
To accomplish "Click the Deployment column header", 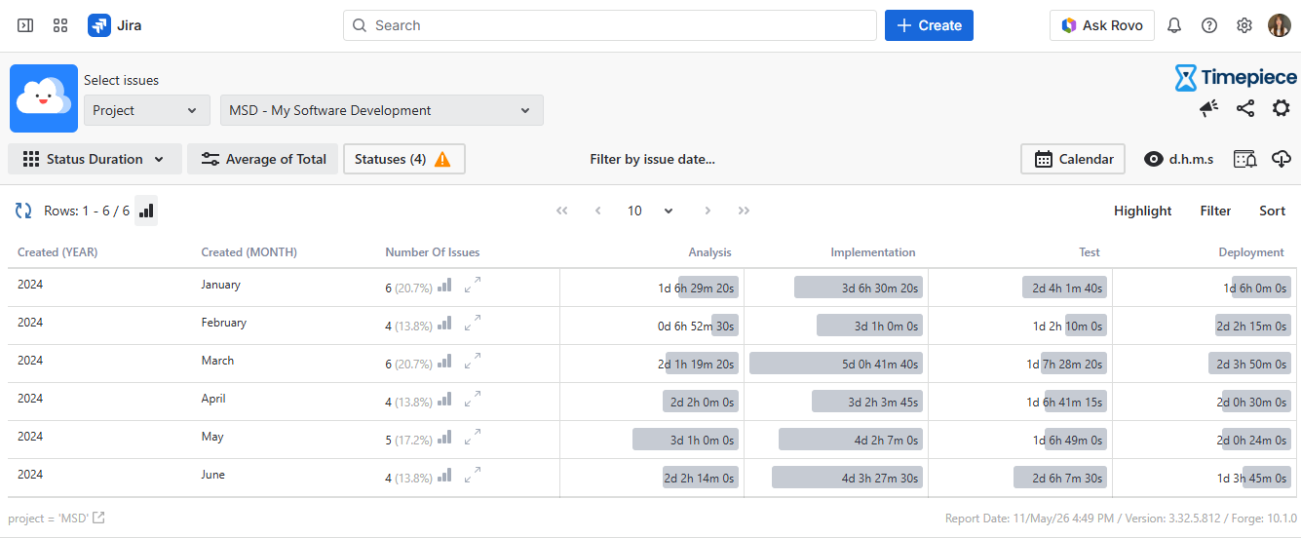I will point(1251,252).
